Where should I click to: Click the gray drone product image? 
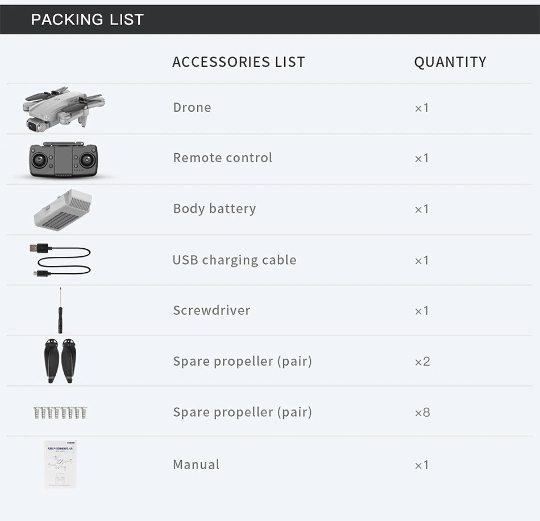[x=64, y=109]
